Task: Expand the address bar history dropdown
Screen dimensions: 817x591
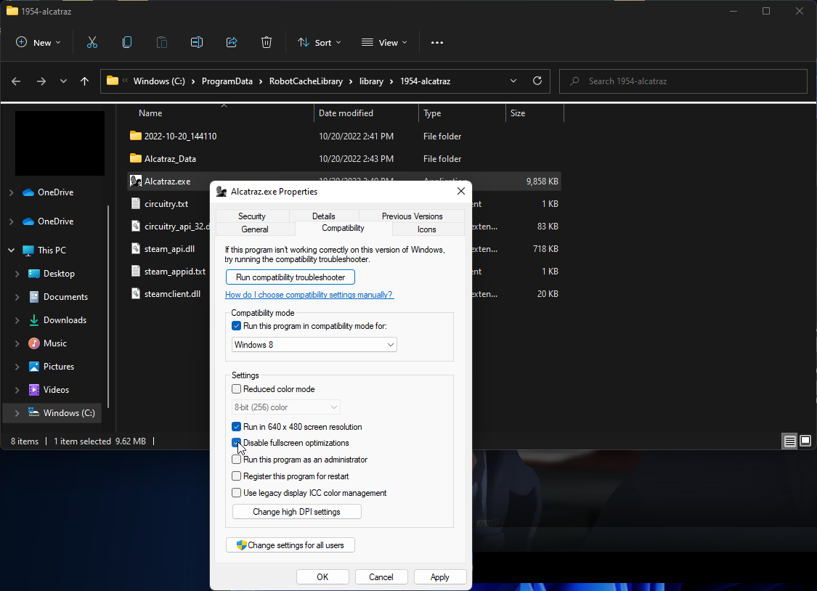Action: point(513,81)
